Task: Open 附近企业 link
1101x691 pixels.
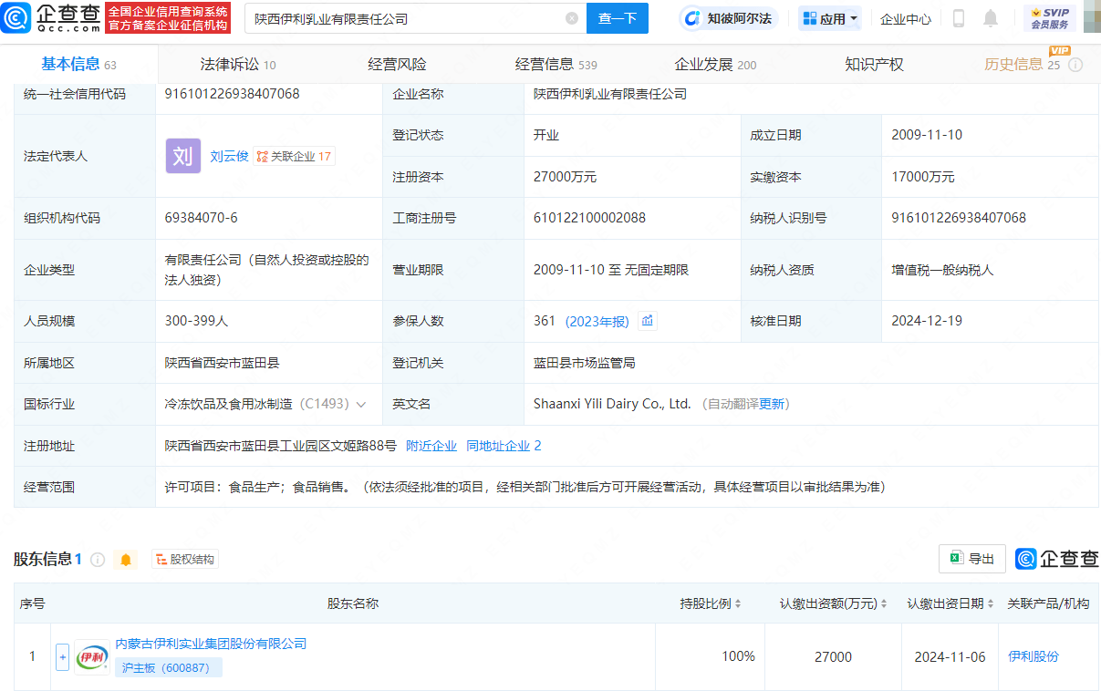Action: pos(431,446)
